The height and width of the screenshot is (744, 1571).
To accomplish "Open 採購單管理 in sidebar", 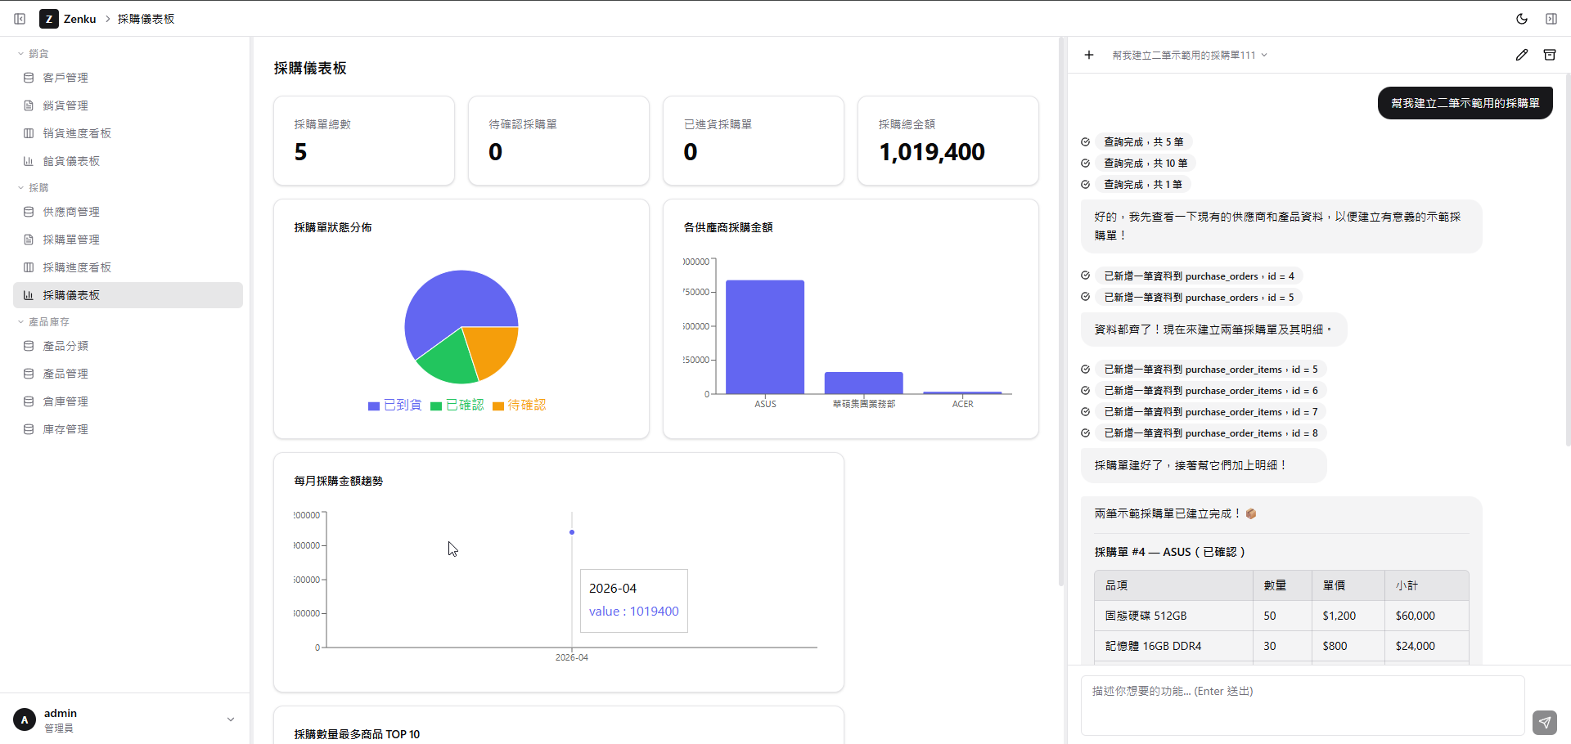I will tap(128, 240).
